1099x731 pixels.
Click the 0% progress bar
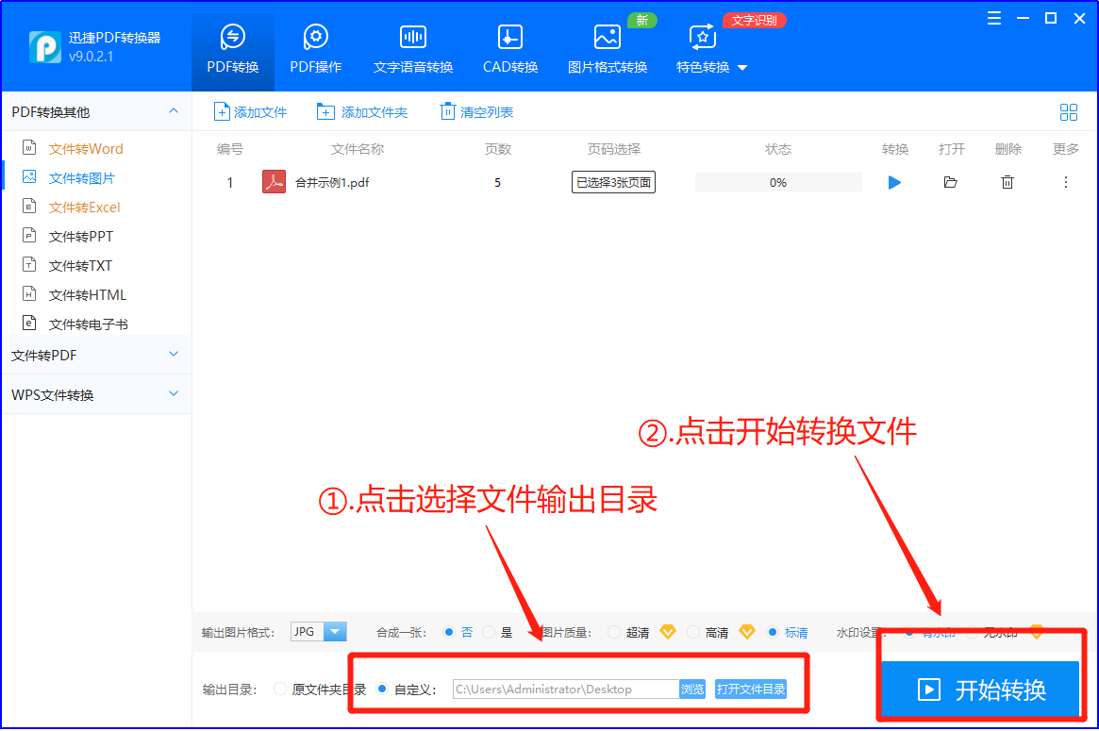pos(778,182)
